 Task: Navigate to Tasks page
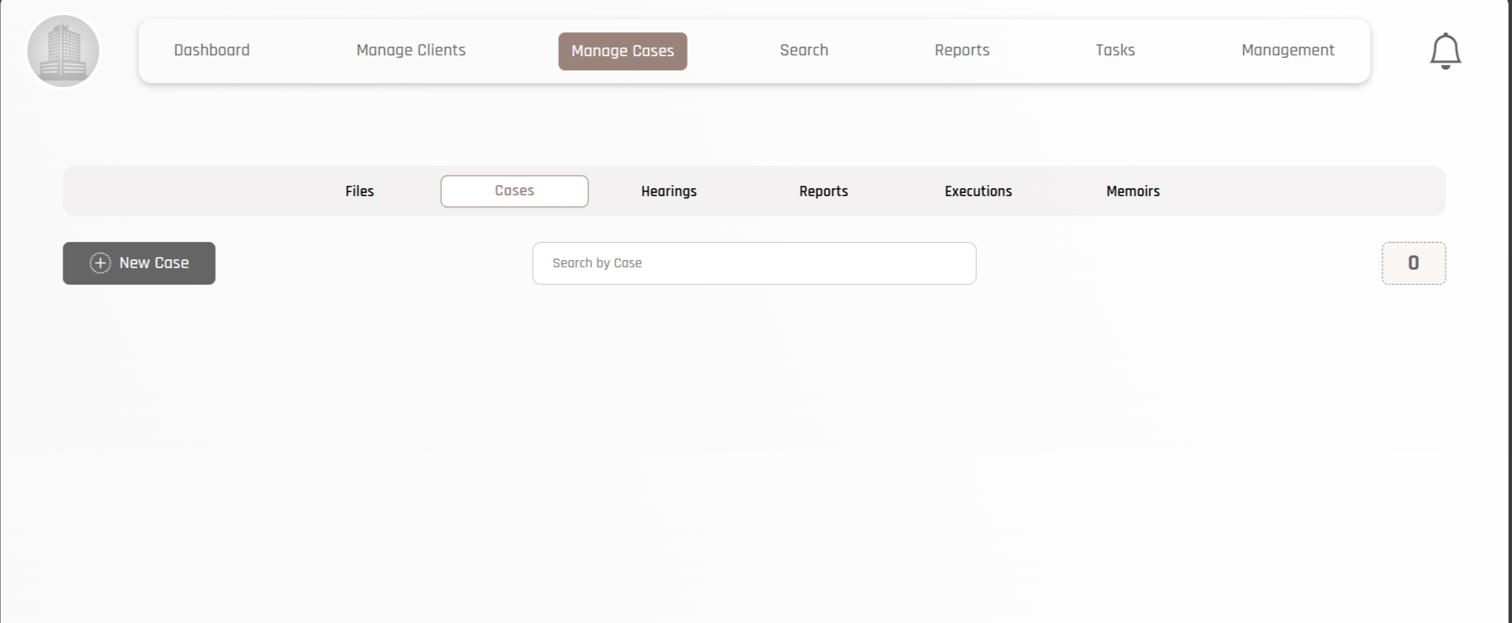(x=1114, y=51)
